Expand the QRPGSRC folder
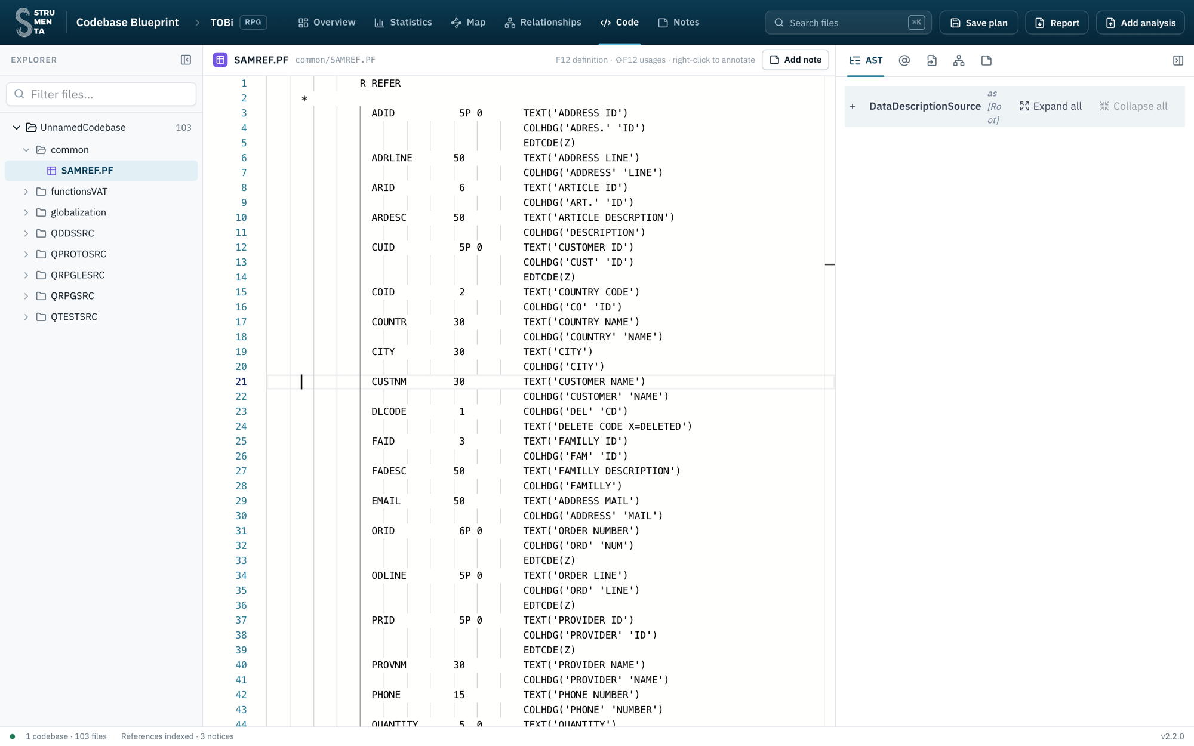This screenshot has width=1194, height=746. (x=26, y=296)
